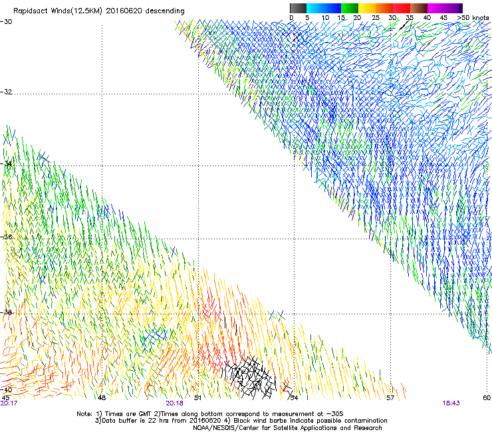Click the red 30-35 knots legend swatch
Screen dimensions: 492x432
coord(402,8)
